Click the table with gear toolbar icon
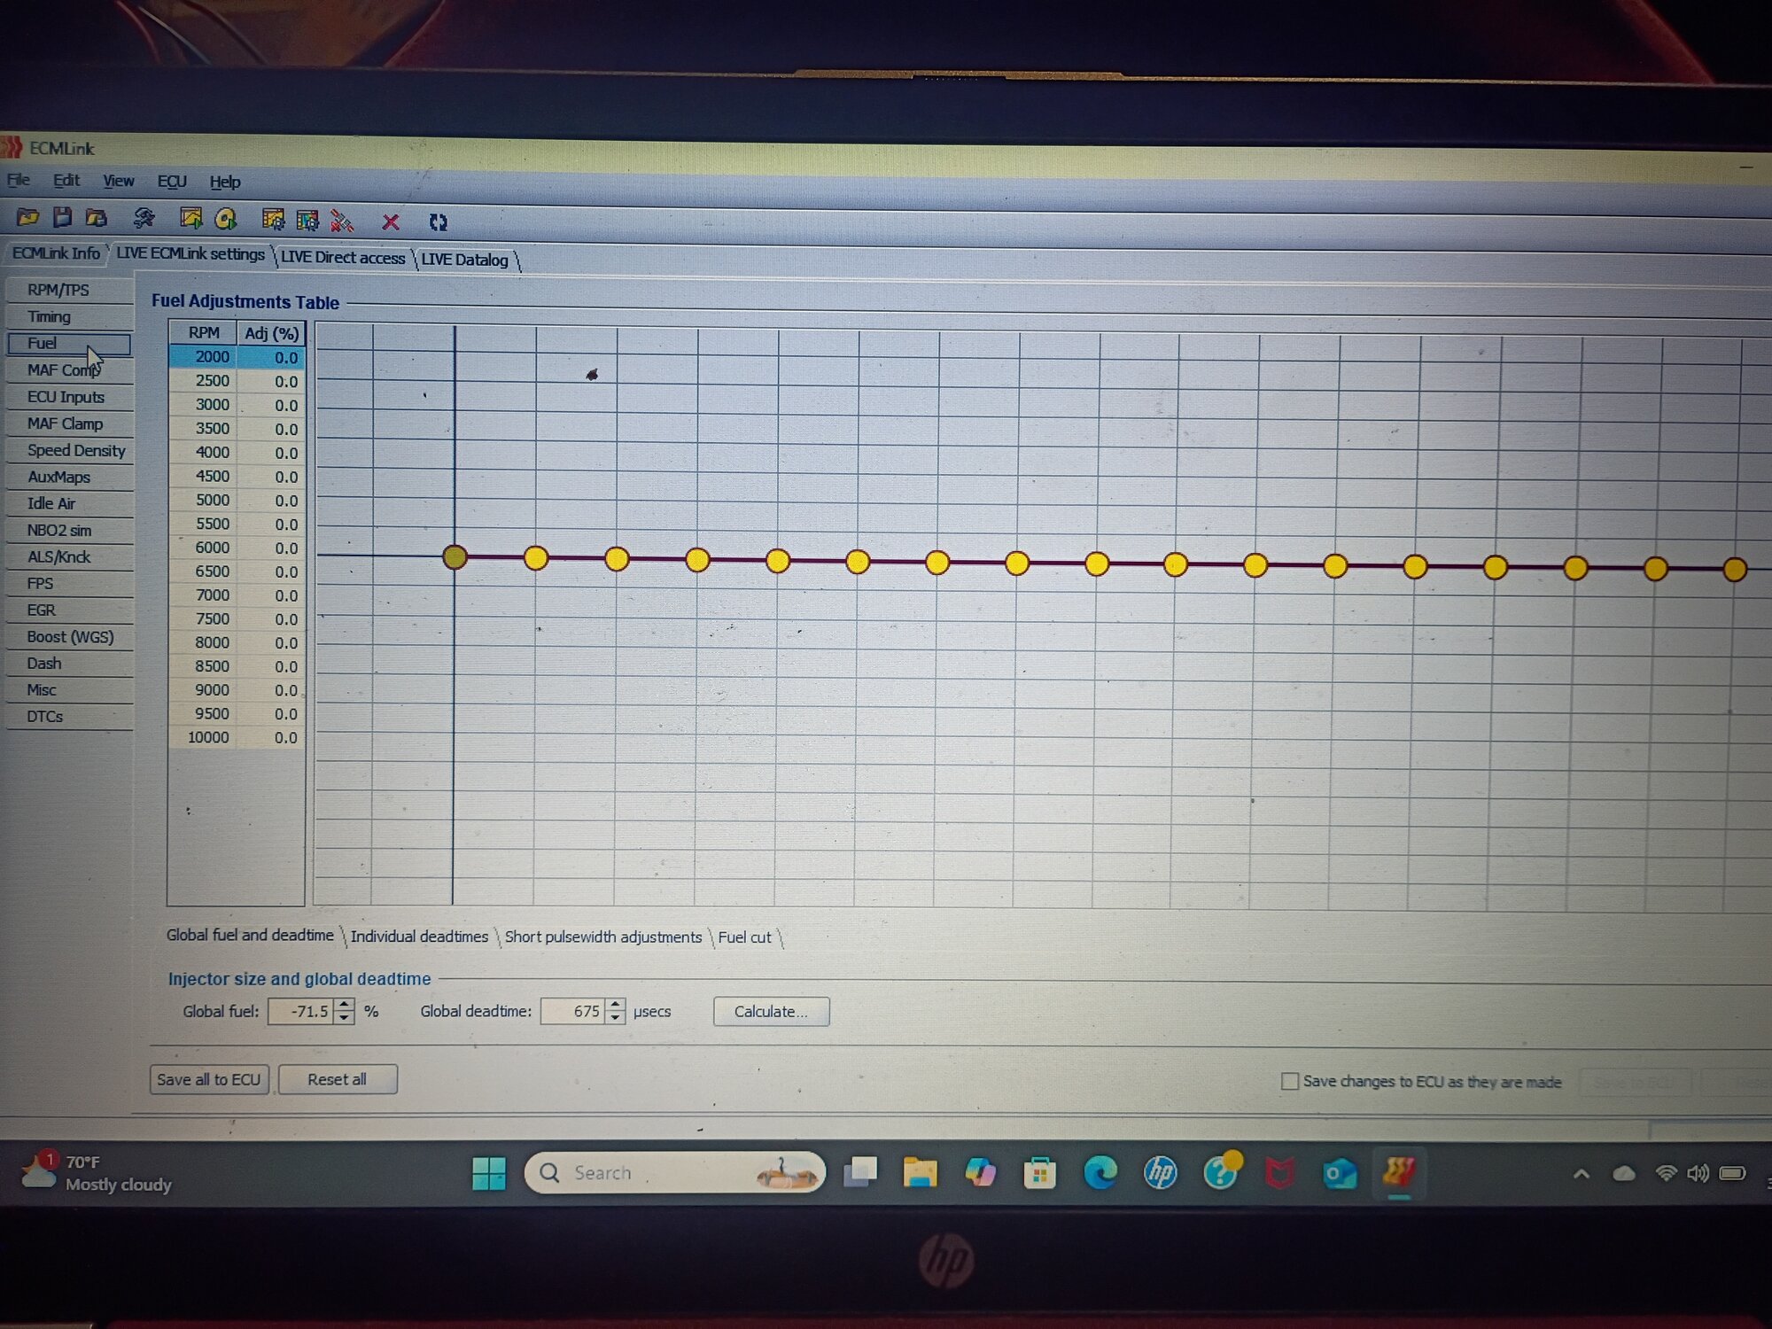The height and width of the screenshot is (1329, 1772). point(273,220)
